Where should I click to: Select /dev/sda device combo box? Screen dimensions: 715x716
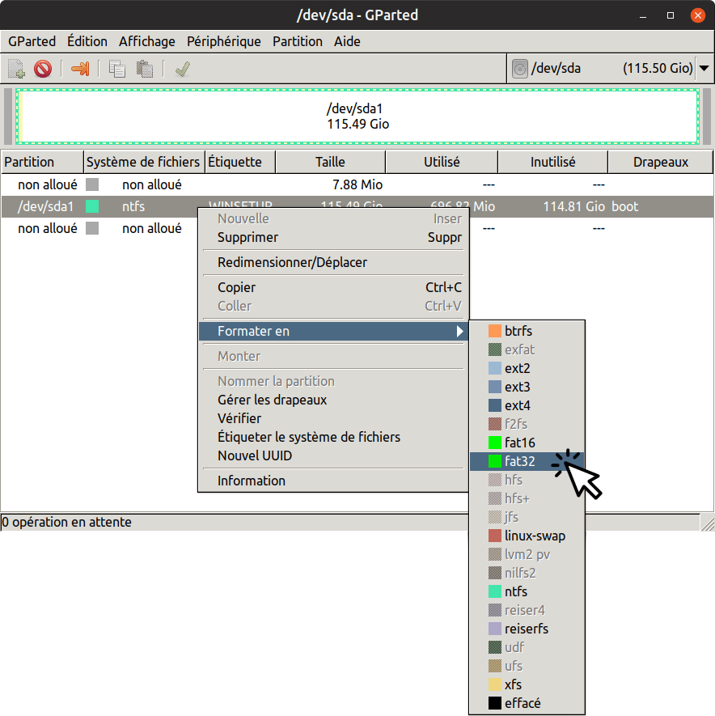click(x=611, y=69)
